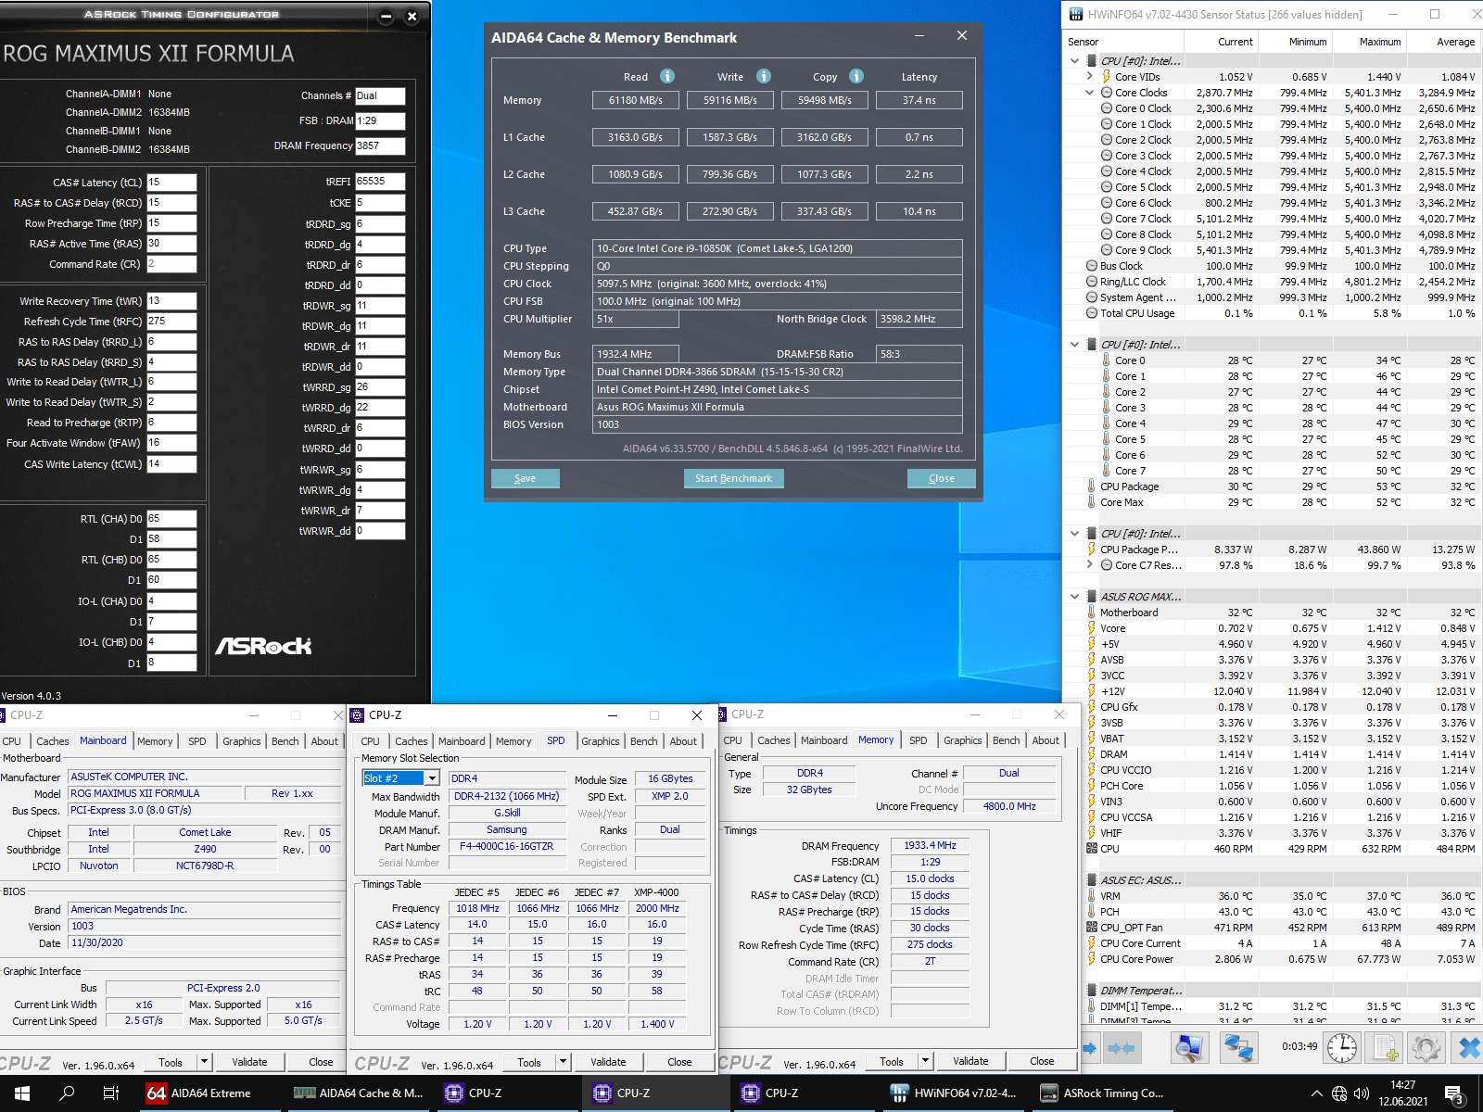Screen dimensions: 1483x1112
Task: Click Close button in Memory CPU-Z window
Action: point(1042,1061)
